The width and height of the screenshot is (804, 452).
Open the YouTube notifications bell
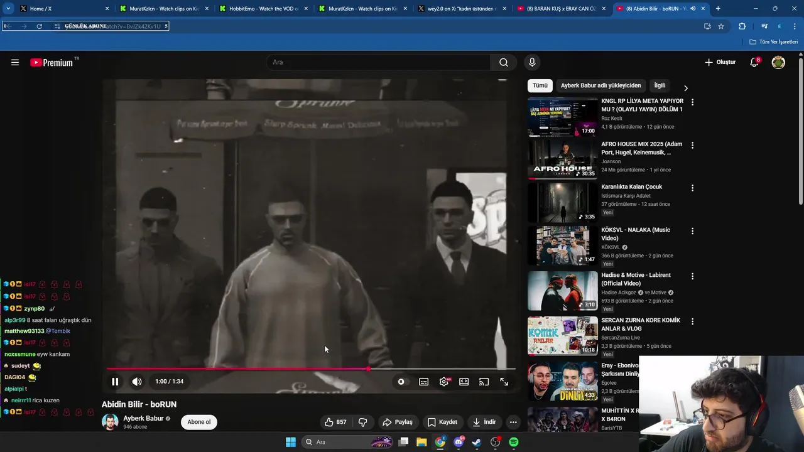click(x=755, y=62)
